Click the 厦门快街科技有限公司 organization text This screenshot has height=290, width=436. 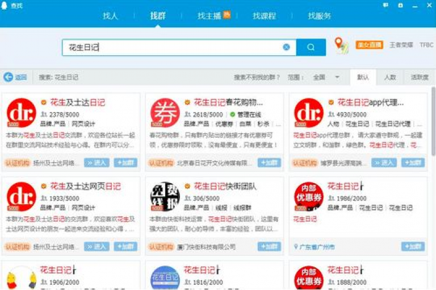coord(206,247)
